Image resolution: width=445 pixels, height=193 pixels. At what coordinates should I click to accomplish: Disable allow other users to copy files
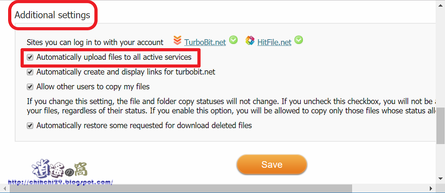pos(30,87)
